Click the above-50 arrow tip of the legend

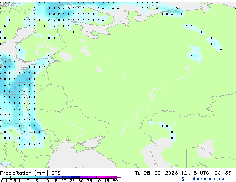(x=118, y=177)
